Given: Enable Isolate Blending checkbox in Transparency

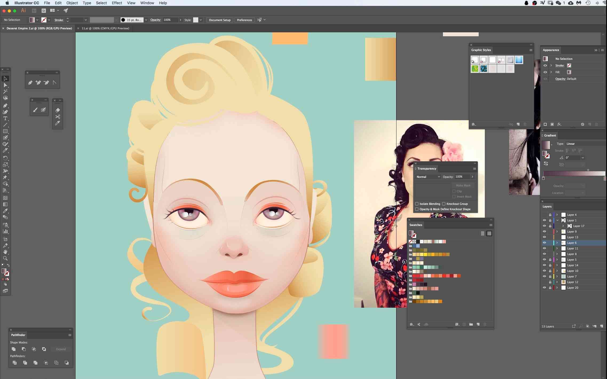Looking at the screenshot, I should click(417, 204).
